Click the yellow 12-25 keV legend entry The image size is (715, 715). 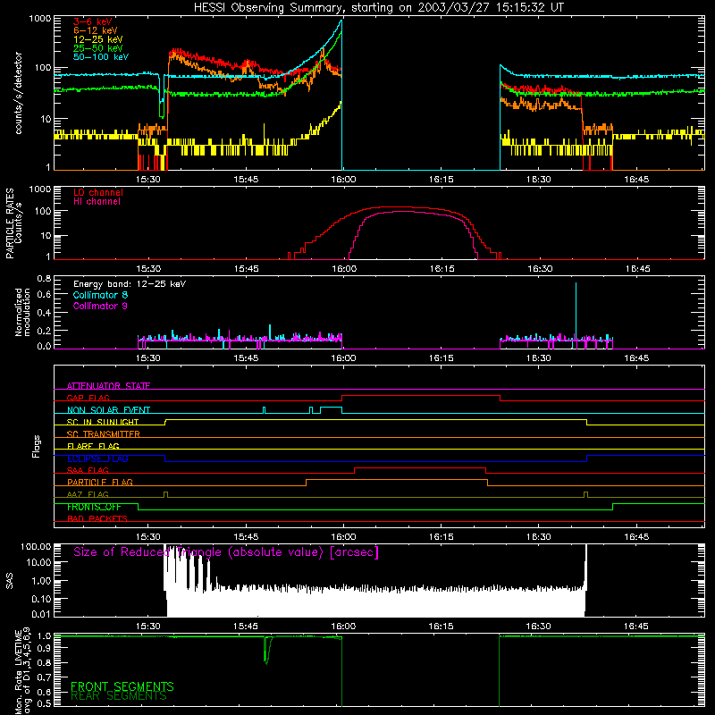click(x=97, y=39)
